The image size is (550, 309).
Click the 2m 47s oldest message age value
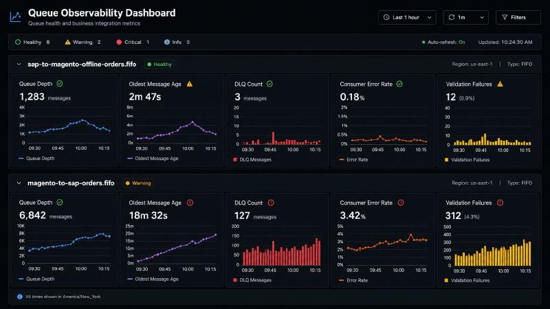point(145,97)
